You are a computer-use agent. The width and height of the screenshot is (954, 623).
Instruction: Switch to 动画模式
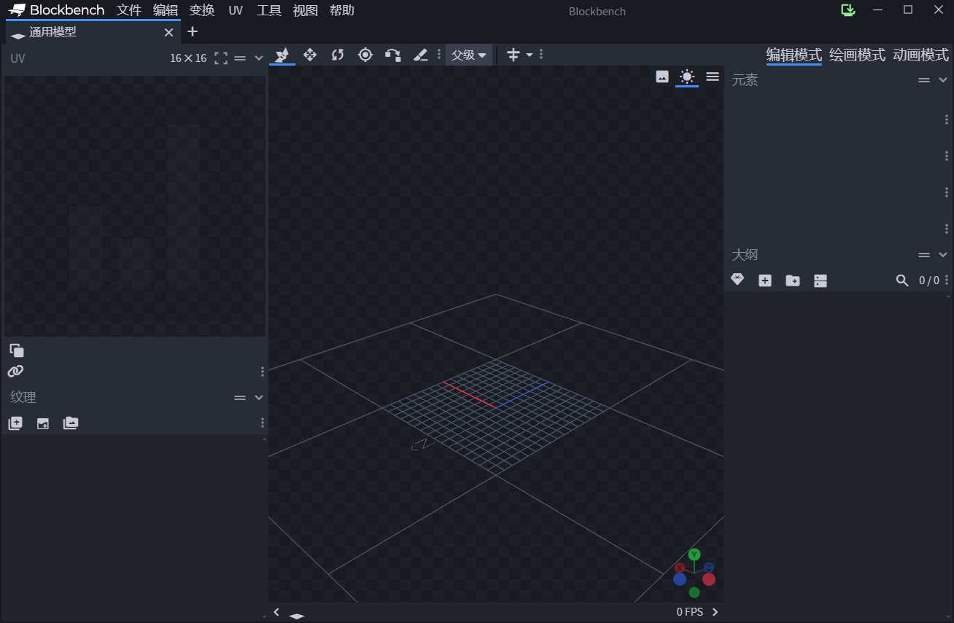tap(920, 55)
